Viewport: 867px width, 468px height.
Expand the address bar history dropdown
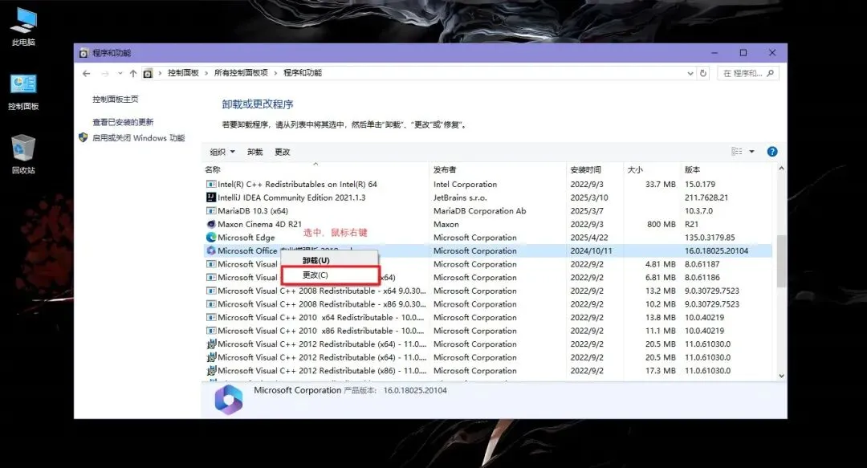[690, 73]
